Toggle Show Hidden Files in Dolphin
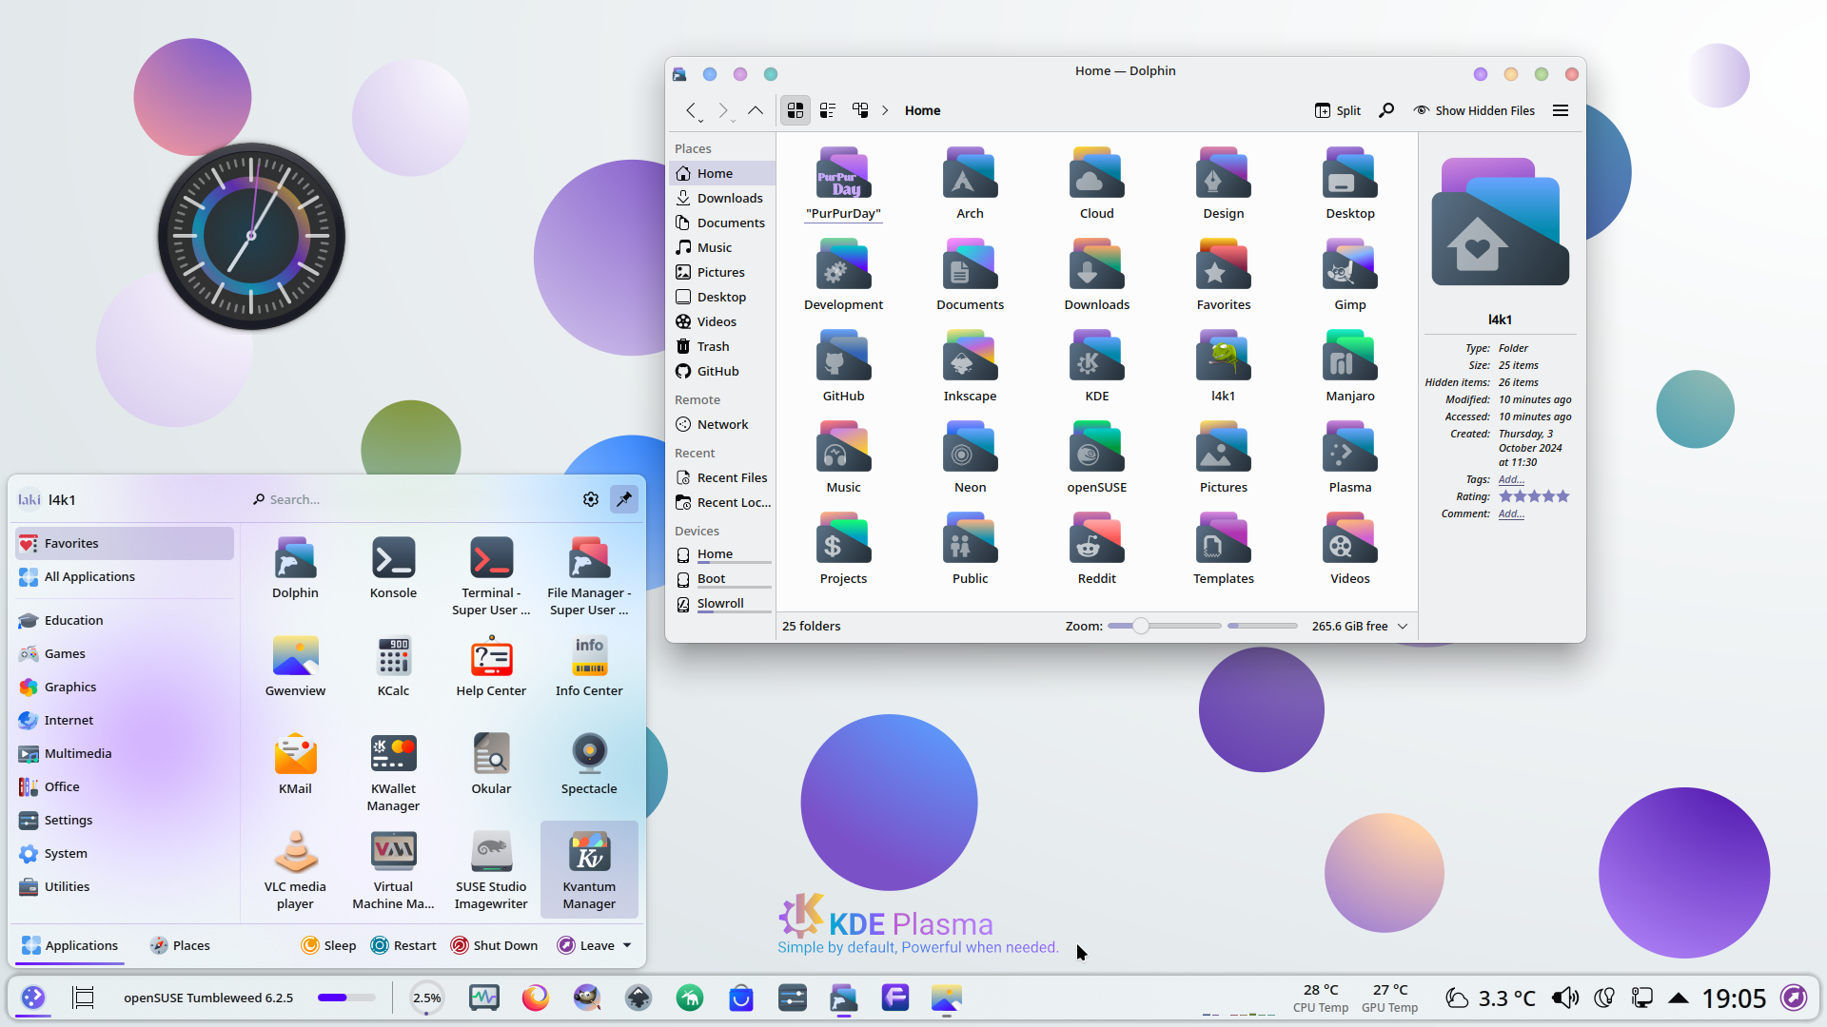 click(1474, 110)
